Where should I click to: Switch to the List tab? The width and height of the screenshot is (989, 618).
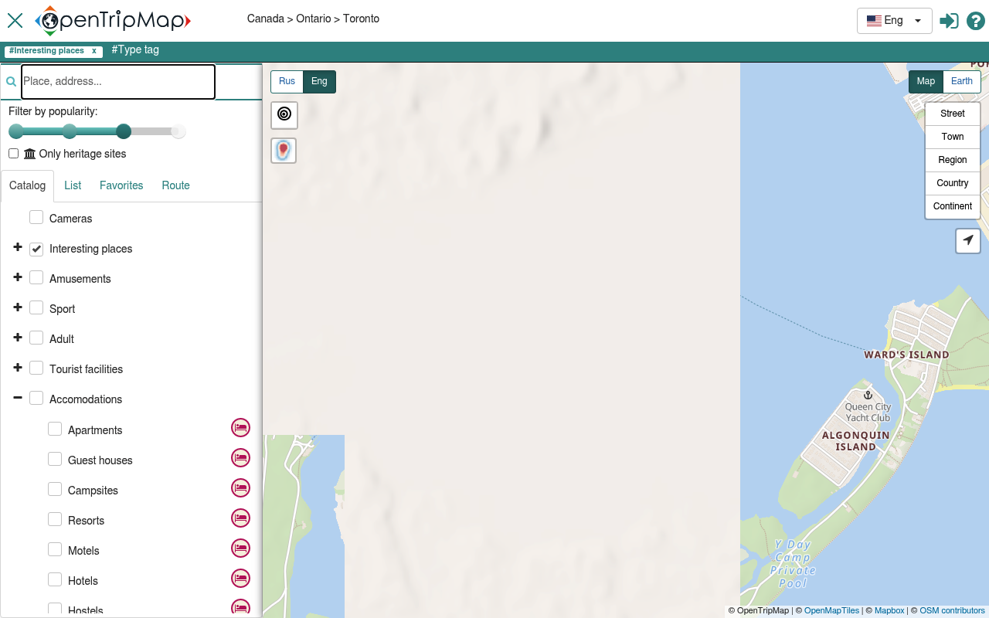point(73,185)
